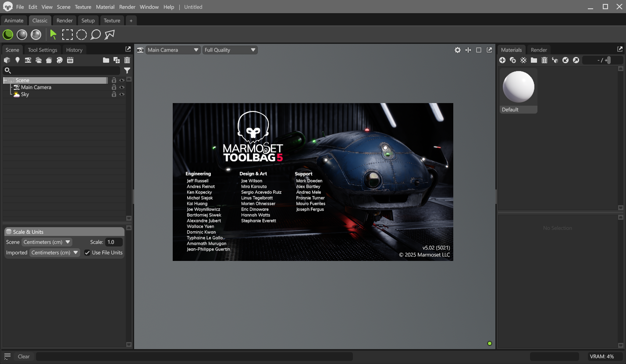
Task: Collapse the Scene tree node
Action: [6, 80]
